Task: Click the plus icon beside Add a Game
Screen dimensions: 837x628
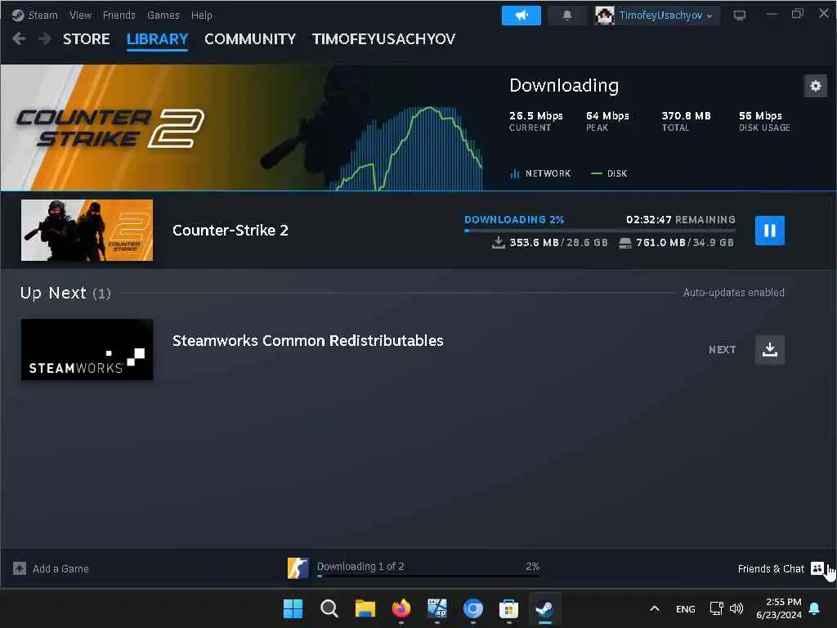Action: (x=20, y=568)
